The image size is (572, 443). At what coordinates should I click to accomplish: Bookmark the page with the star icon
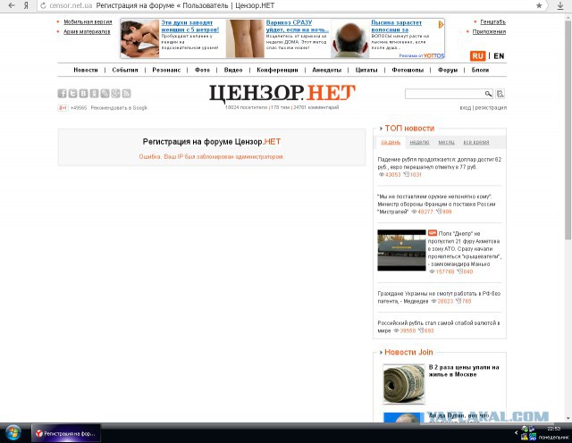539,5
